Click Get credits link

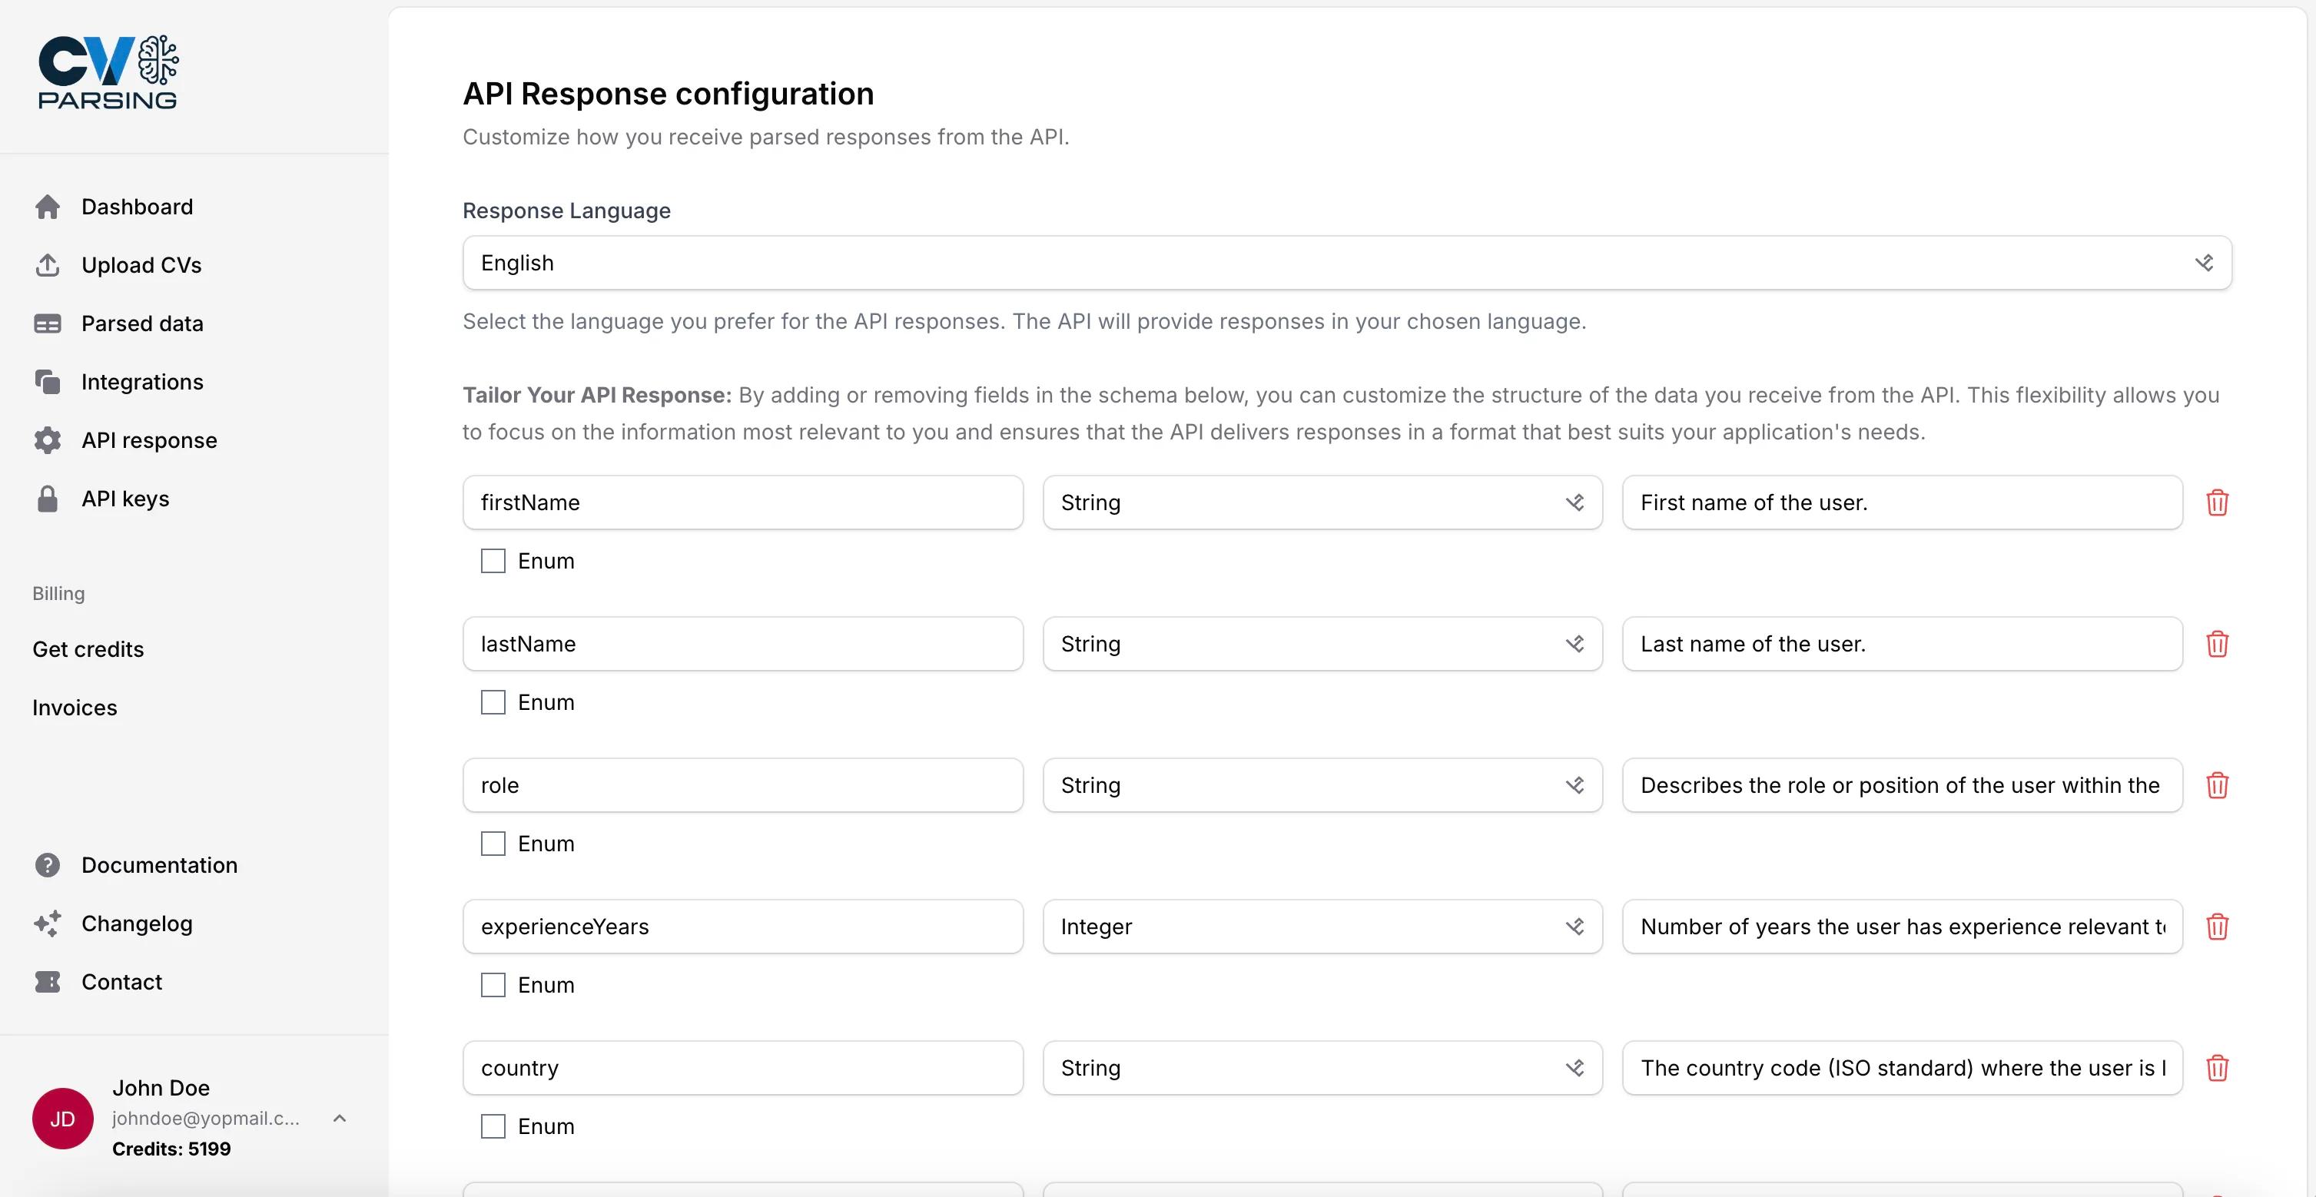click(x=87, y=648)
